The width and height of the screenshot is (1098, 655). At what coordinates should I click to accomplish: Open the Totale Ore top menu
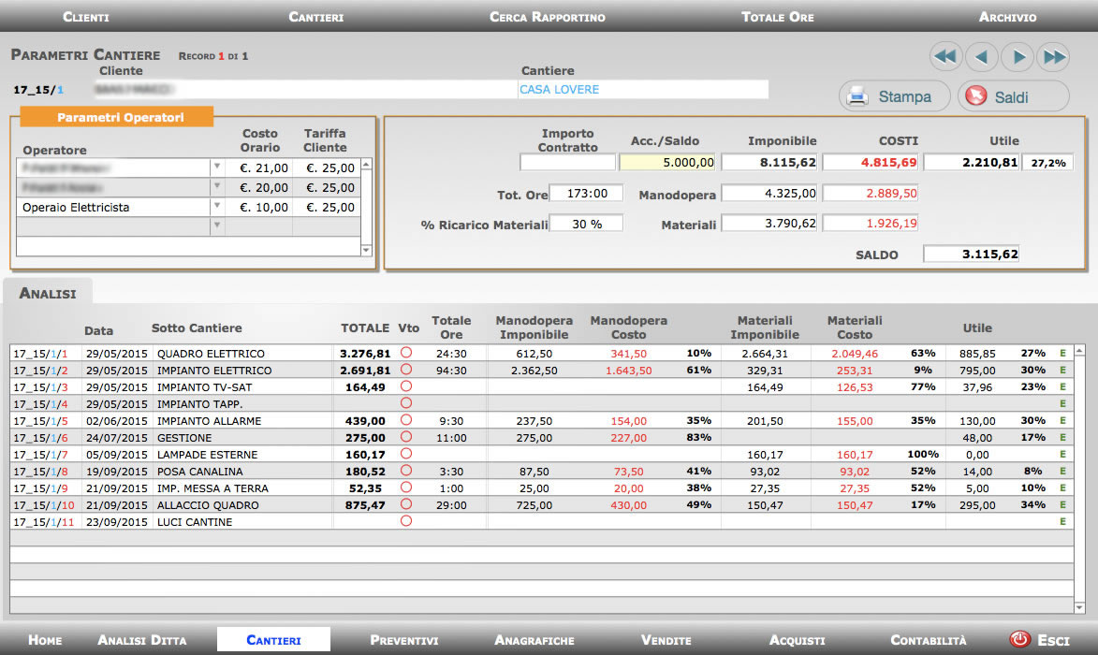point(777,17)
